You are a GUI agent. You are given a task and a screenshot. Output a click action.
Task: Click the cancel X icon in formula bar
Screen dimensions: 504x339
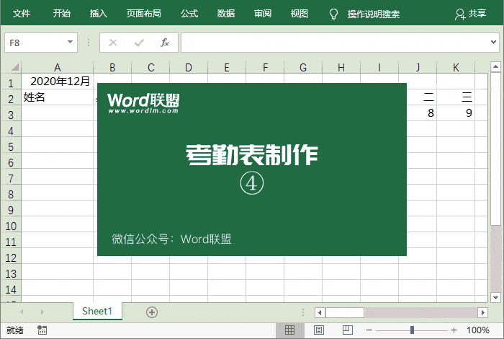coord(113,43)
